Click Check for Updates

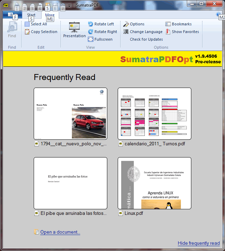(146, 39)
